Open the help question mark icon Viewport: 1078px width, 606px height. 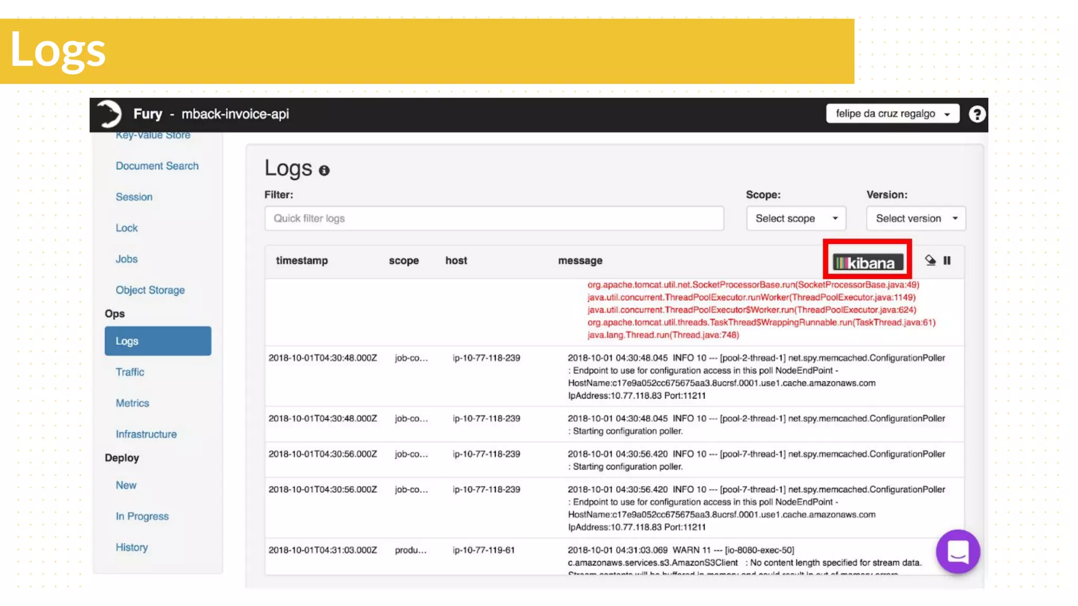pos(977,114)
